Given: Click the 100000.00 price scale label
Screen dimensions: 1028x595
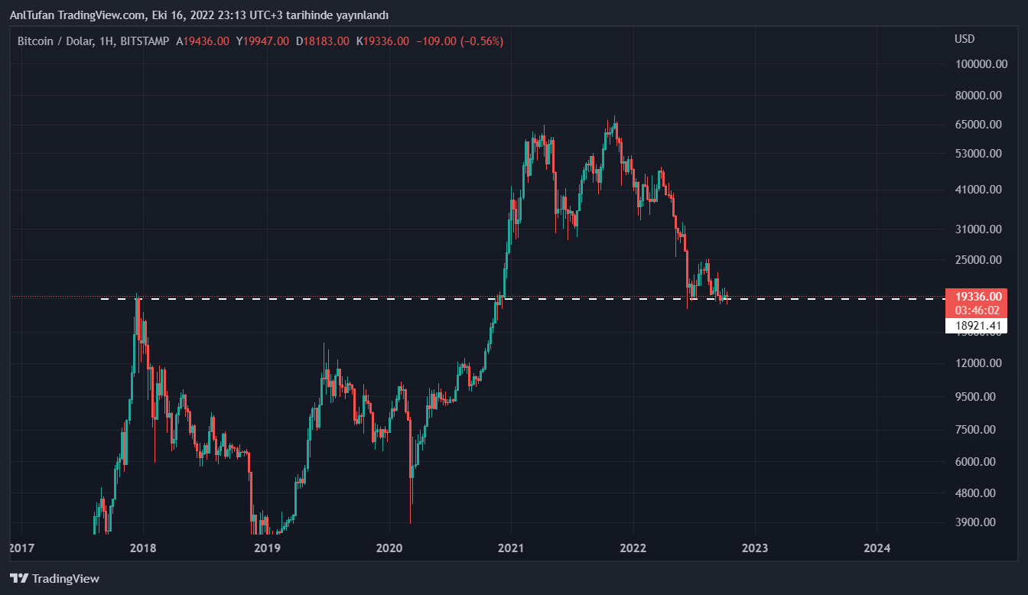Looking at the screenshot, I should (x=981, y=64).
